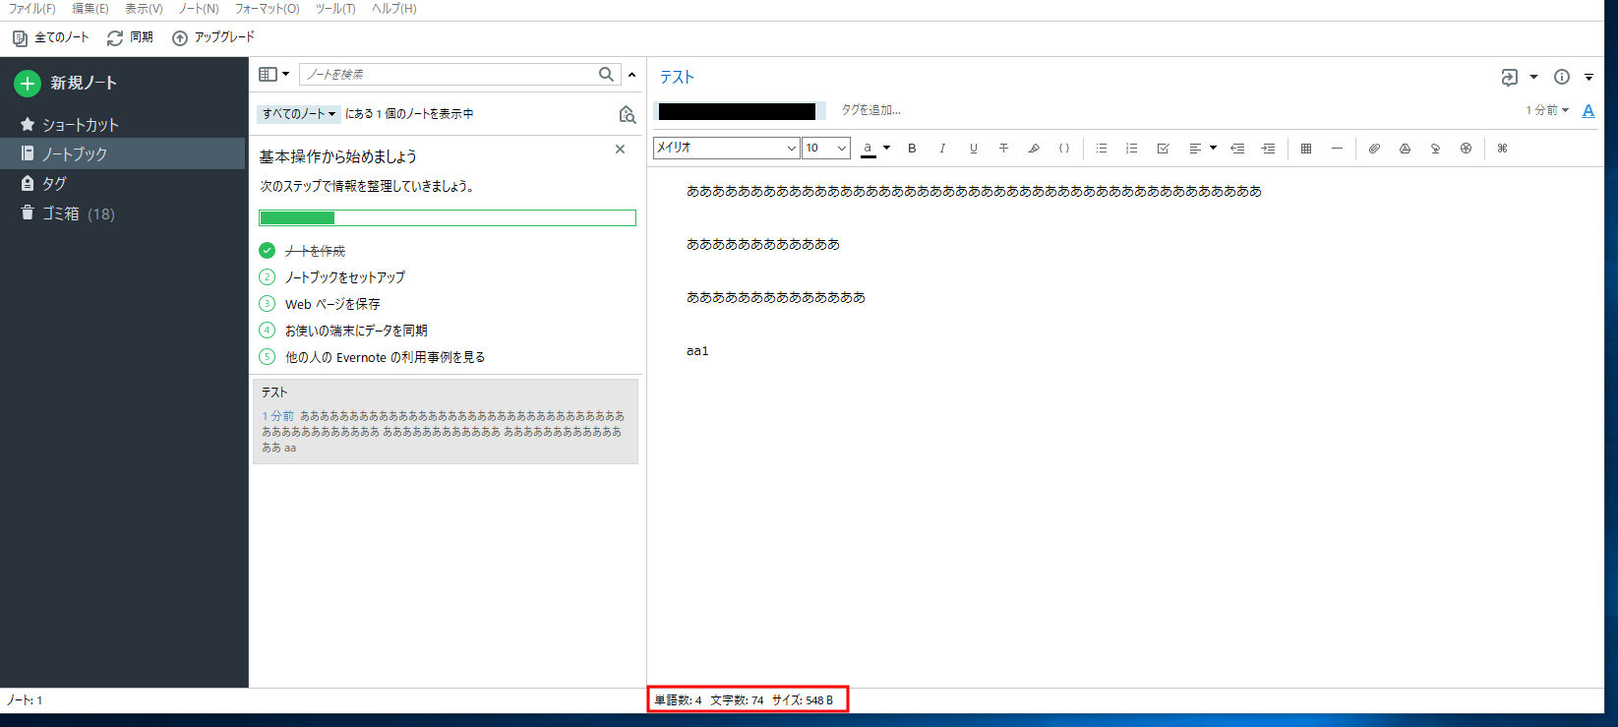Toggle bold formatting
This screenshot has height=727, width=1618.
click(x=912, y=149)
